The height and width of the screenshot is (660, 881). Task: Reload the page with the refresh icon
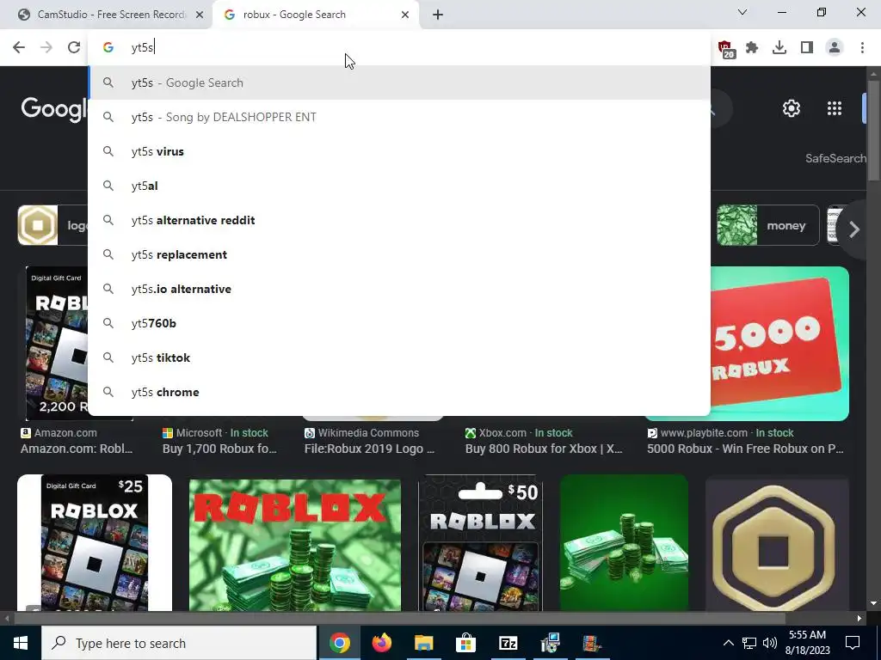74,47
